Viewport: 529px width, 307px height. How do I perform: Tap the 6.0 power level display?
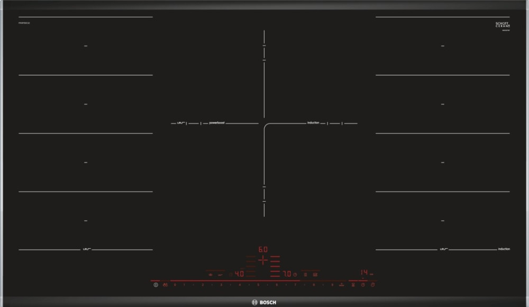[x=262, y=248]
